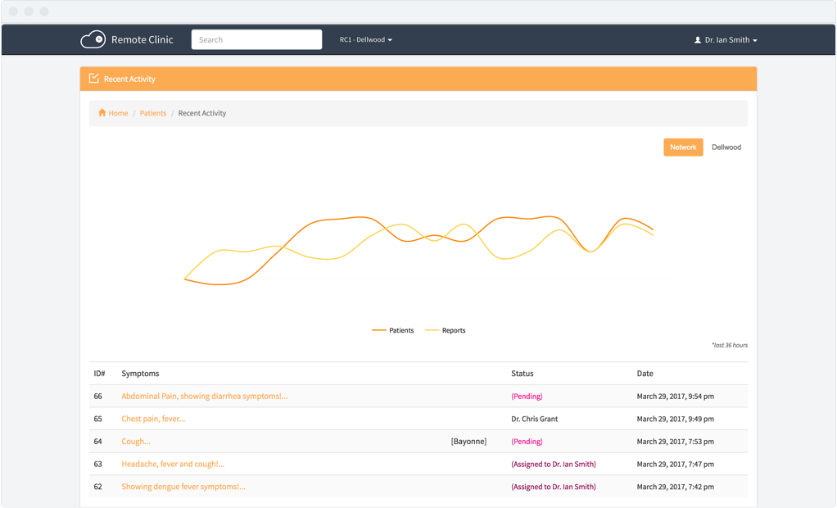Go to Patients in the breadcrumb
This screenshot has width=837, height=508.
153,113
